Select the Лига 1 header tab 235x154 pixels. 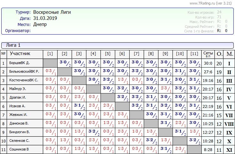pyautogui.click(x=13, y=45)
